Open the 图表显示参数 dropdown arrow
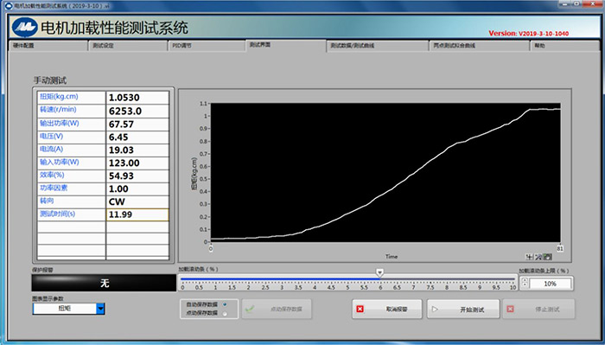605x345 pixels. pyautogui.click(x=100, y=309)
